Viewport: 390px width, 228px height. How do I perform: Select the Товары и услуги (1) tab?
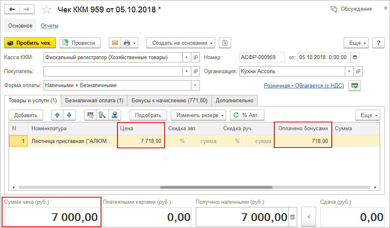click(x=32, y=101)
